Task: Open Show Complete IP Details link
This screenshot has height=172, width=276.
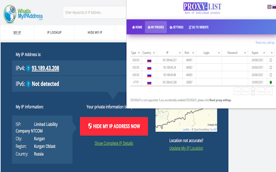Action: coord(114,143)
